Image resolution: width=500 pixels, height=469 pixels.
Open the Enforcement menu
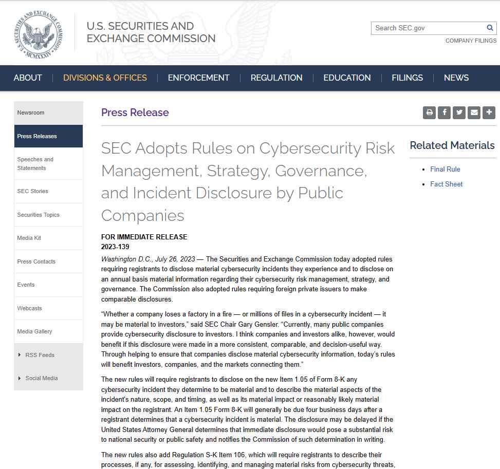click(199, 78)
